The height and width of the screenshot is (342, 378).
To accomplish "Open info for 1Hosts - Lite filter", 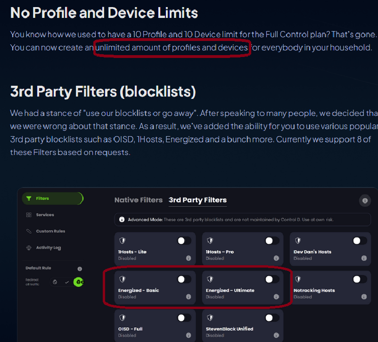I will (x=189, y=258).
